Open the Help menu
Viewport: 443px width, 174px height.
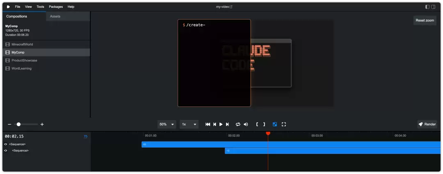(71, 7)
